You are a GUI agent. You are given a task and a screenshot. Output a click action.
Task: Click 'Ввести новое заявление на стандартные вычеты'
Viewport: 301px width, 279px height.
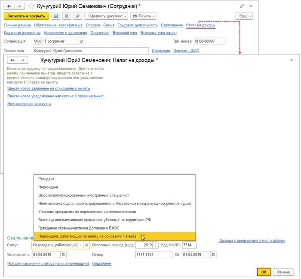49,89
